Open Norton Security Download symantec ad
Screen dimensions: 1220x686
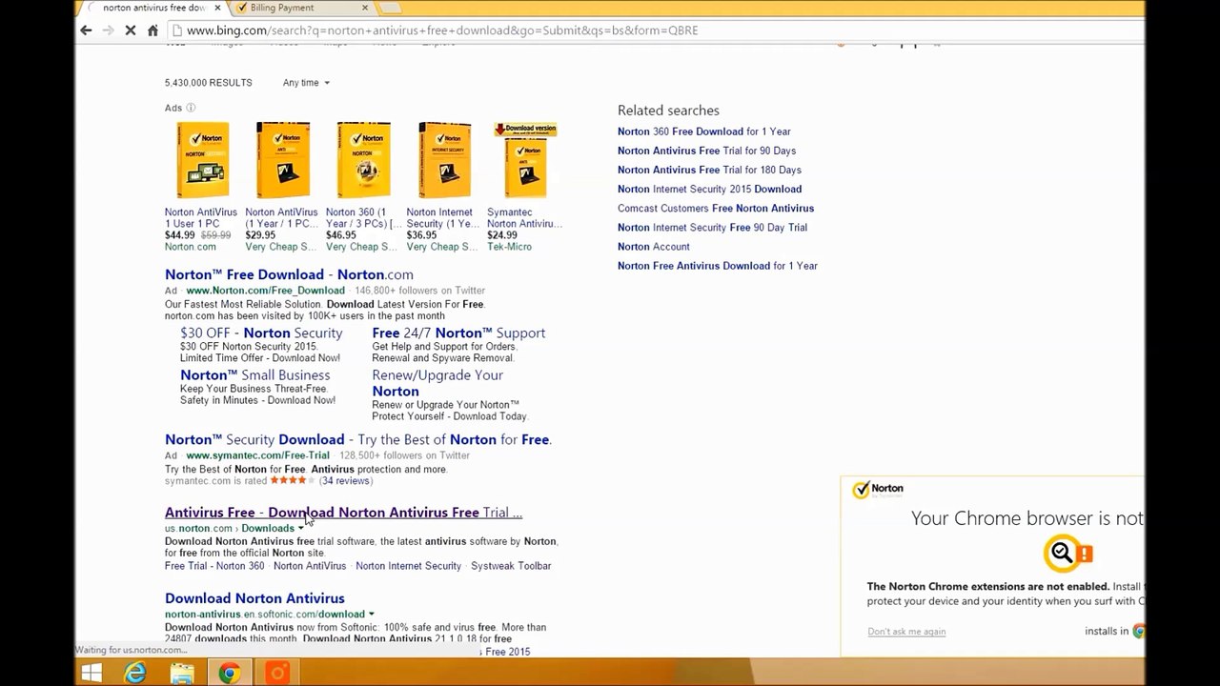[358, 439]
